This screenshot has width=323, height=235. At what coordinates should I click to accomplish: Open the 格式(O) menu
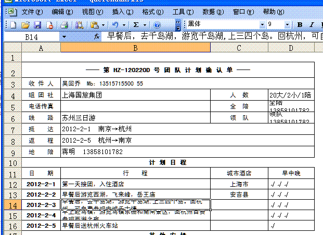[x=153, y=12]
